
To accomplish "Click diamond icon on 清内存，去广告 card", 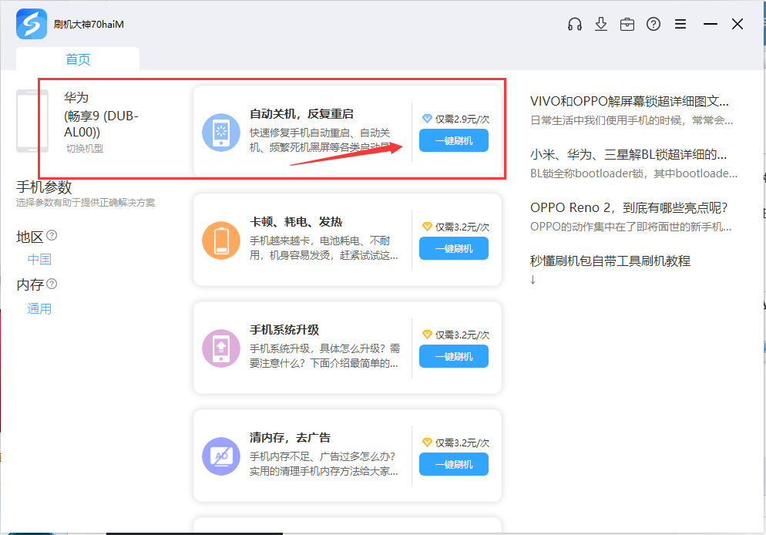I will click(x=427, y=442).
